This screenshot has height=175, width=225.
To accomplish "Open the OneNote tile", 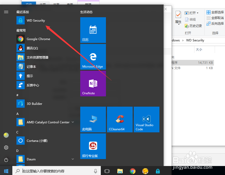I will [93, 83].
